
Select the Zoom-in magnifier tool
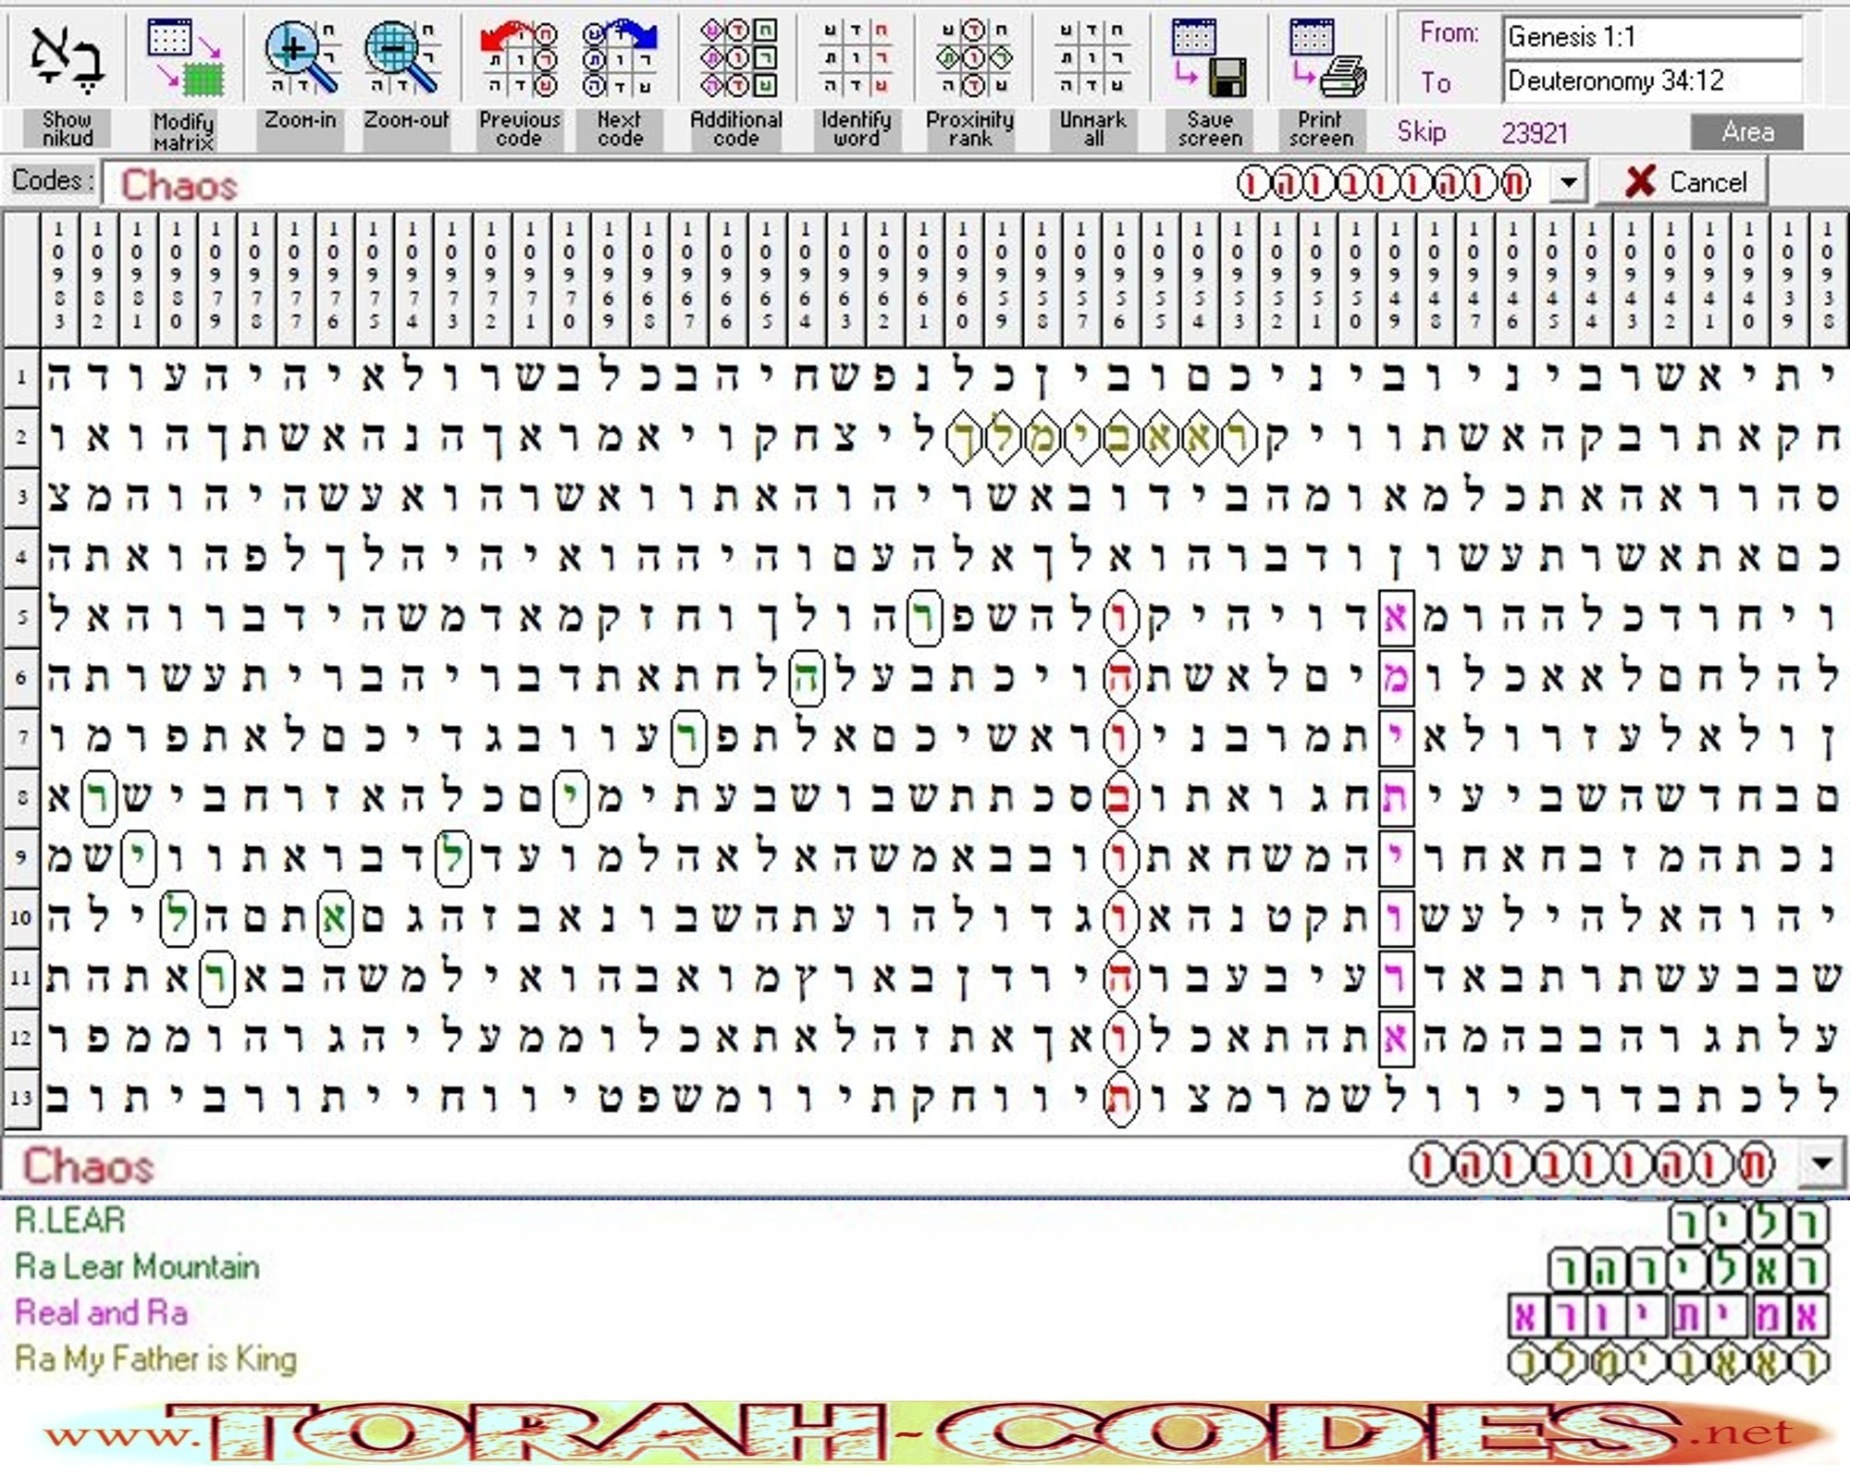[x=302, y=57]
